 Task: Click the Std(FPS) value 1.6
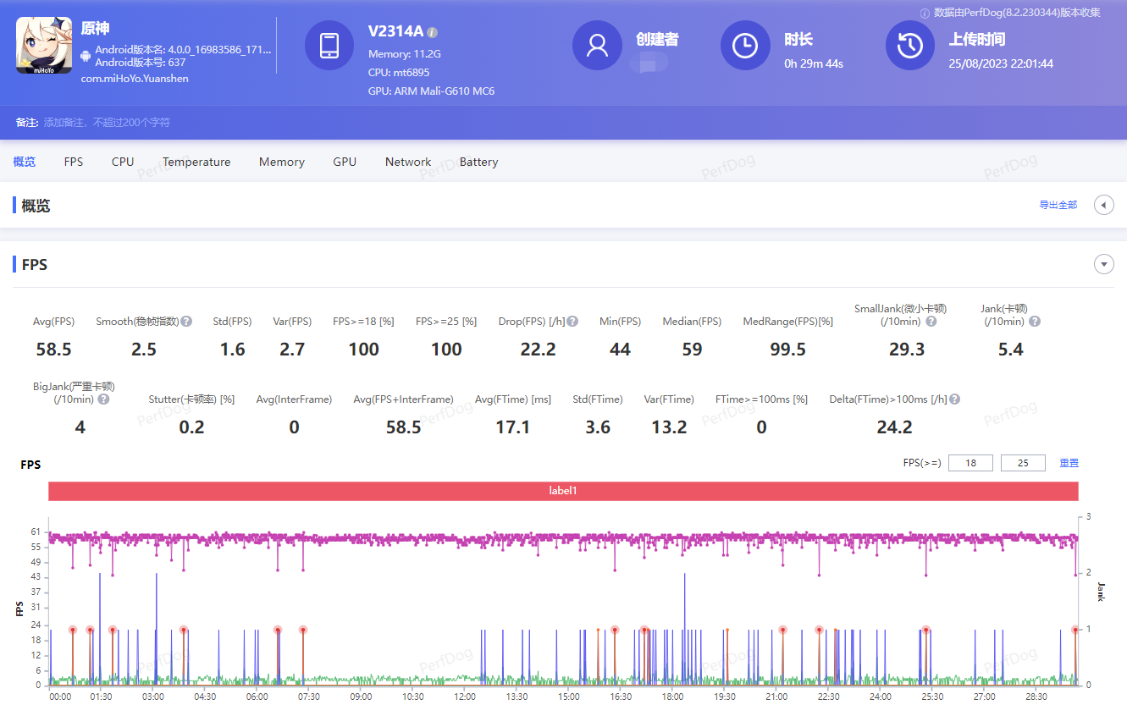(232, 350)
